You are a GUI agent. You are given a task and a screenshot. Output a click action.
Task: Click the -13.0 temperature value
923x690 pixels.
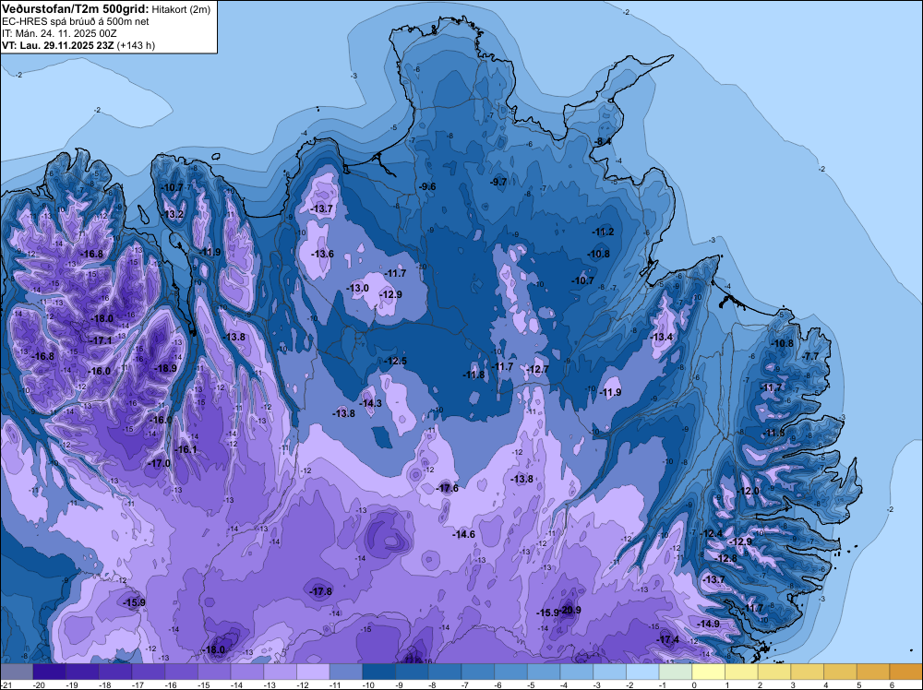pyautogui.click(x=358, y=288)
